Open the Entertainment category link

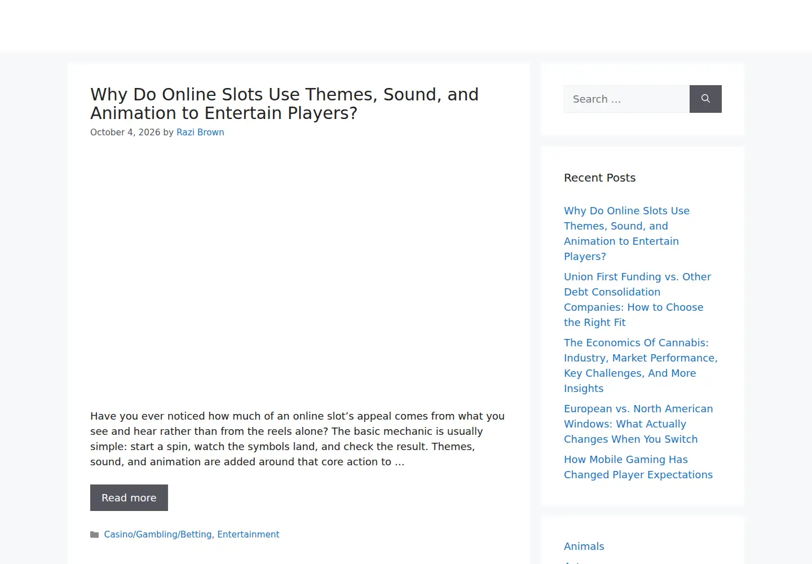pyautogui.click(x=248, y=534)
